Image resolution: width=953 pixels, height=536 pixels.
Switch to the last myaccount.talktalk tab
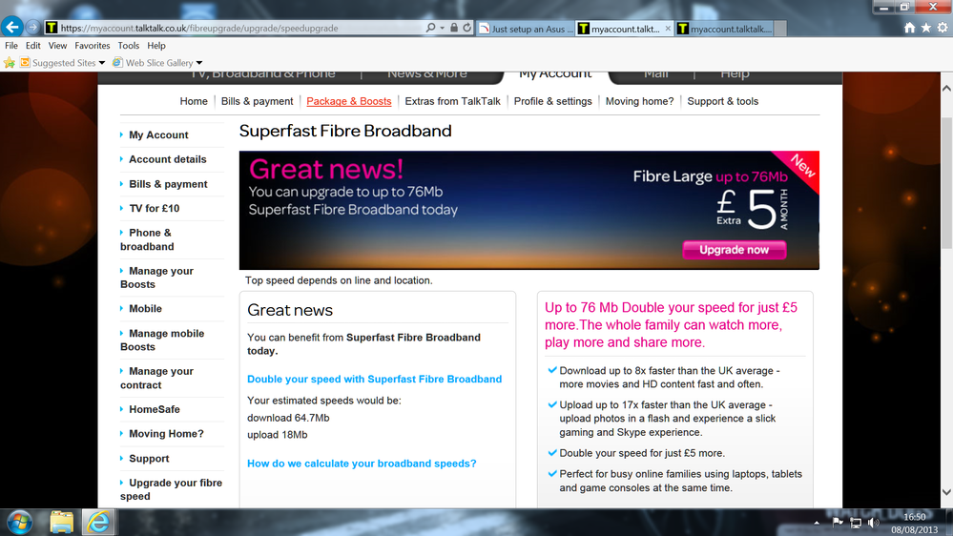pyautogui.click(x=724, y=29)
